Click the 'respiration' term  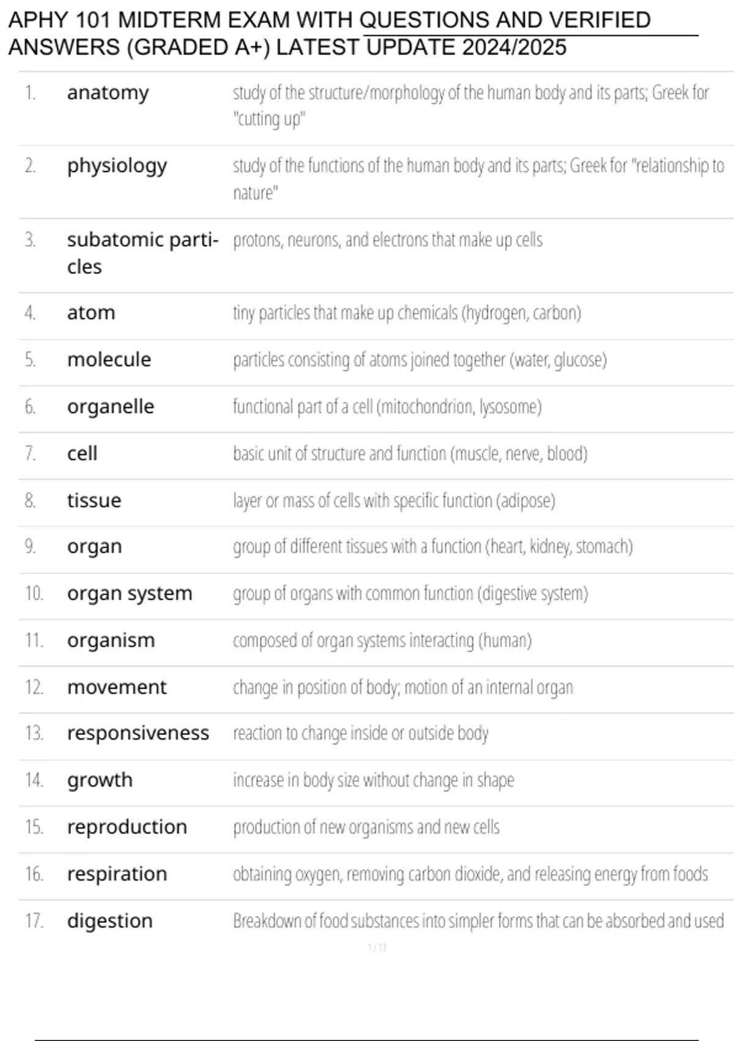(117, 874)
